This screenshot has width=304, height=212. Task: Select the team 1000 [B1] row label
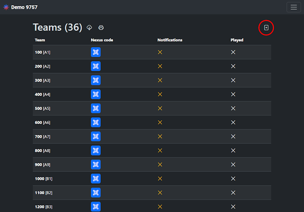pos(43,179)
